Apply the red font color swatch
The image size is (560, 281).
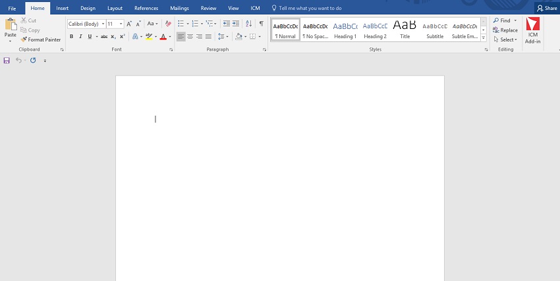[163, 37]
